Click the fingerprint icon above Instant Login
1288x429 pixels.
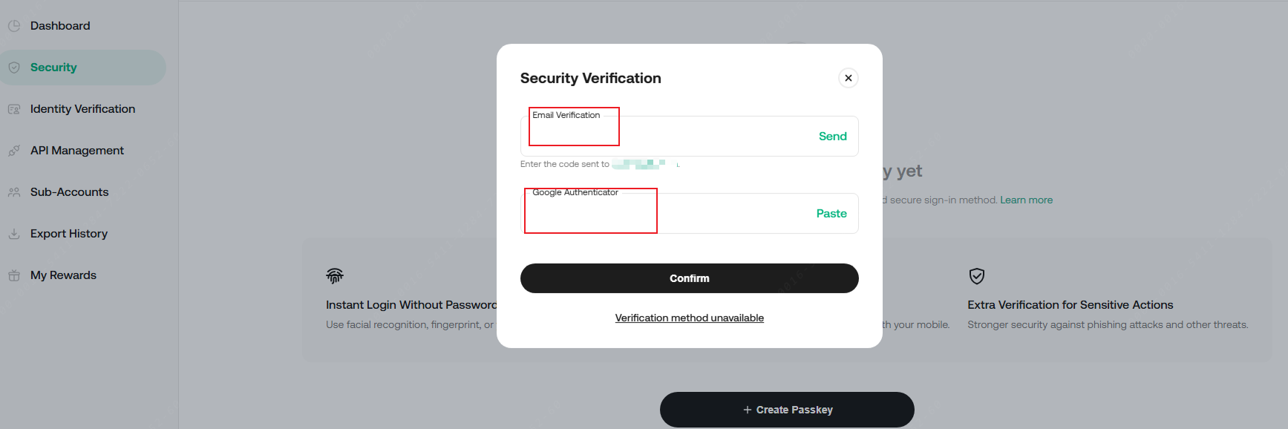click(335, 276)
